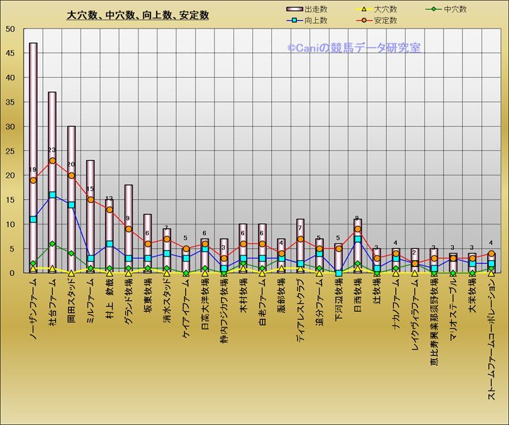
Task: Click the cyan square 向上数 legend marker
Action: pyautogui.click(x=294, y=21)
